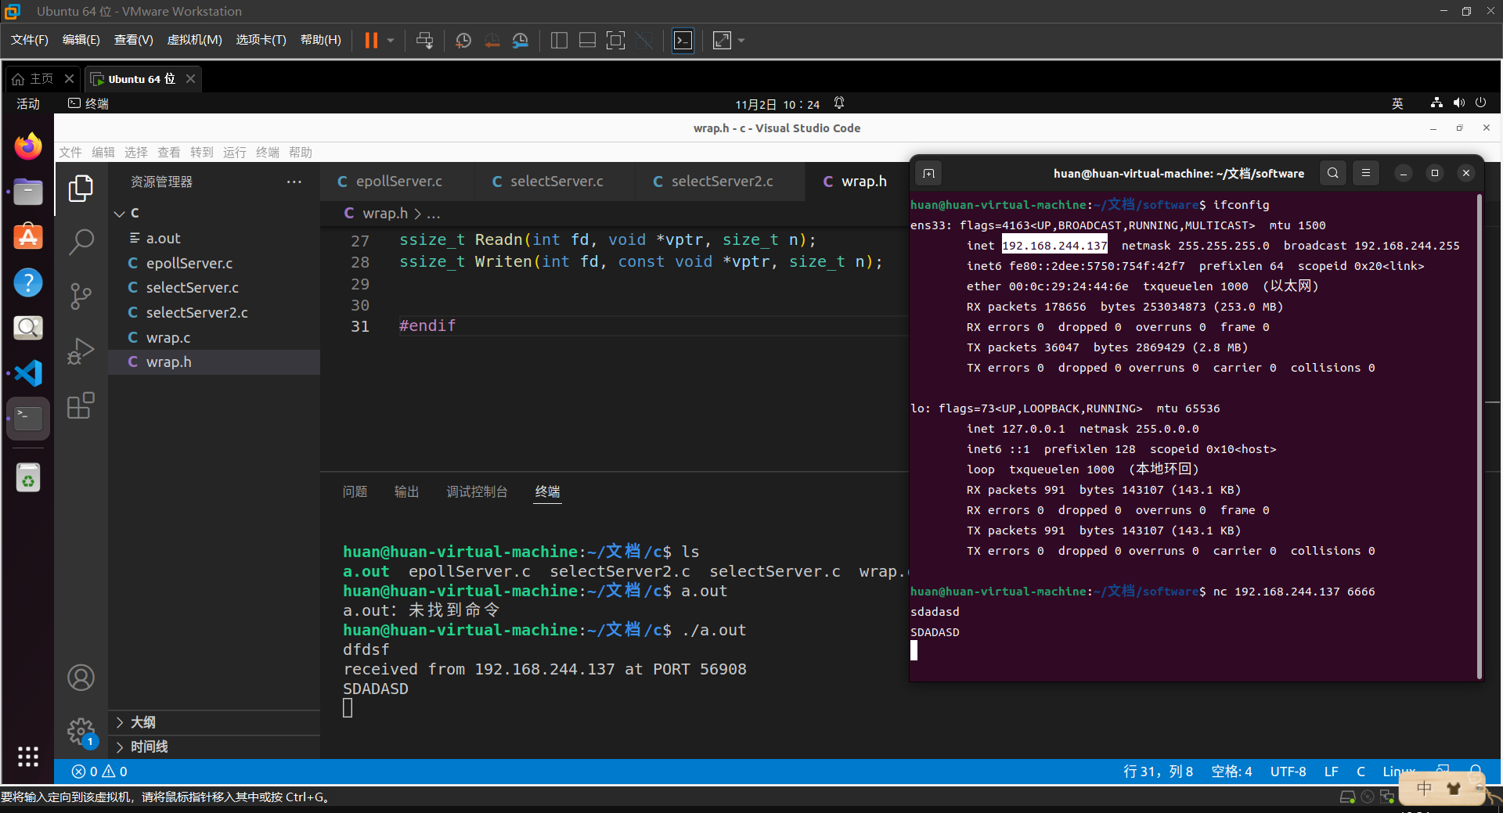Toggle the console view in the VMware toolbar
The height and width of the screenshot is (813, 1503).
click(x=682, y=40)
